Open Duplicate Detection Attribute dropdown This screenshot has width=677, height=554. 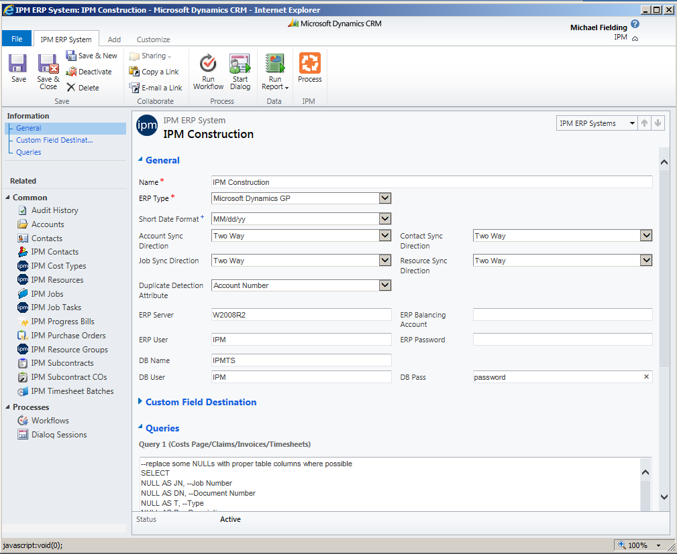385,285
